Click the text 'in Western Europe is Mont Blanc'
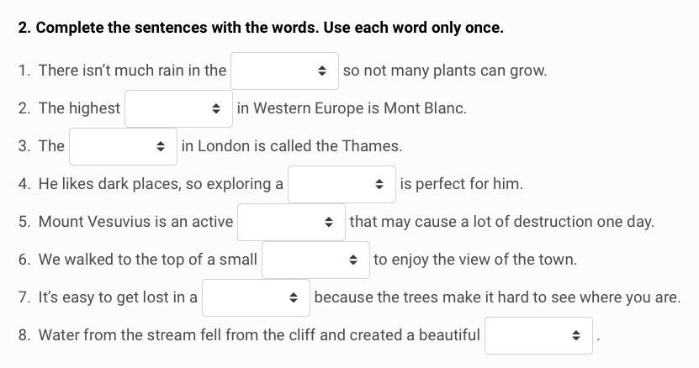The image size is (699, 368). tap(352, 108)
